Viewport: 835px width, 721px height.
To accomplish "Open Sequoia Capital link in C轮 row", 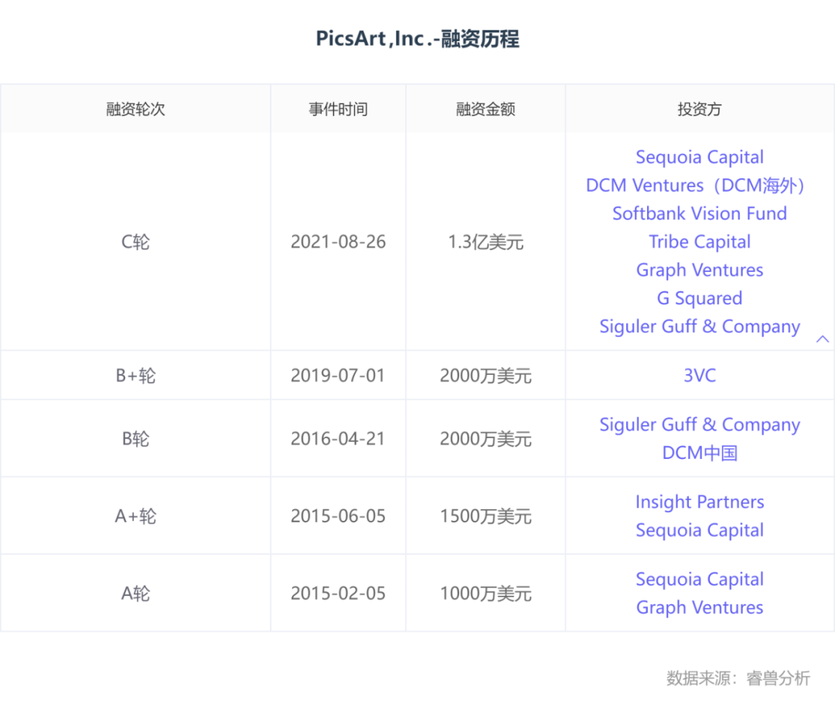I will [700, 158].
